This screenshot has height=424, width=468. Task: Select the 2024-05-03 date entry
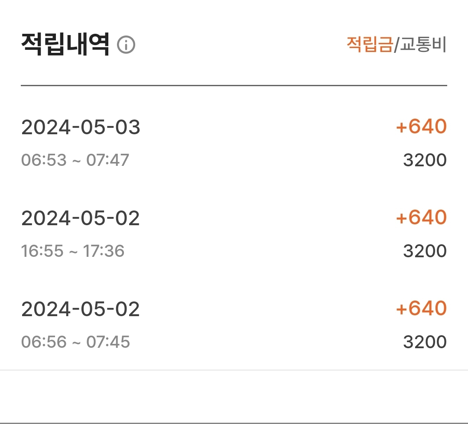81,127
